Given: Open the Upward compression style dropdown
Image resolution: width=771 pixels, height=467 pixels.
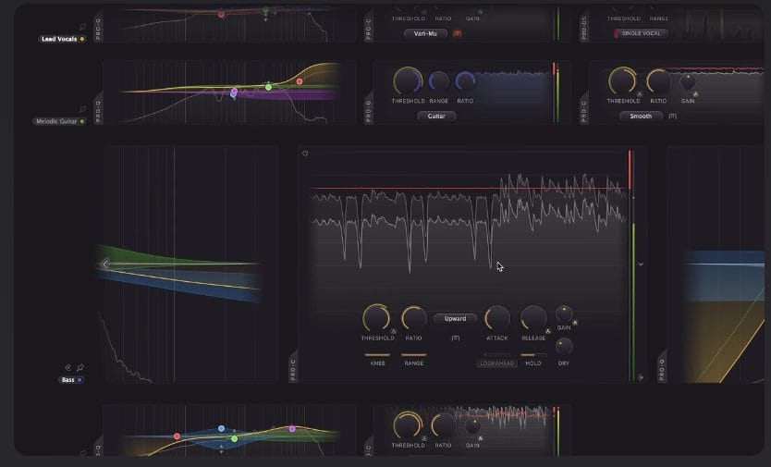Looking at the screenshot, I should click(x=455, y=318).
